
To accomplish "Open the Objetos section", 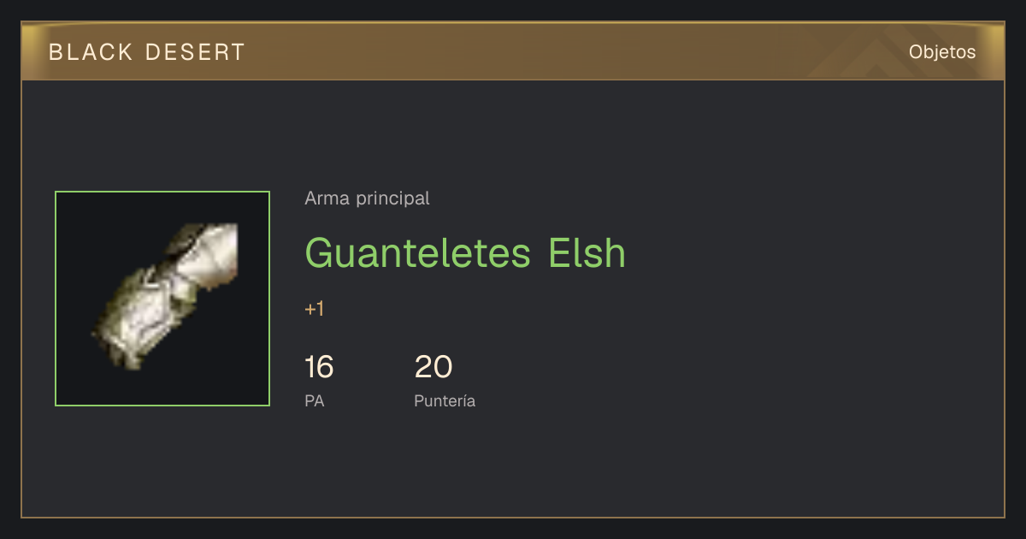I will [x=942, y=52].
